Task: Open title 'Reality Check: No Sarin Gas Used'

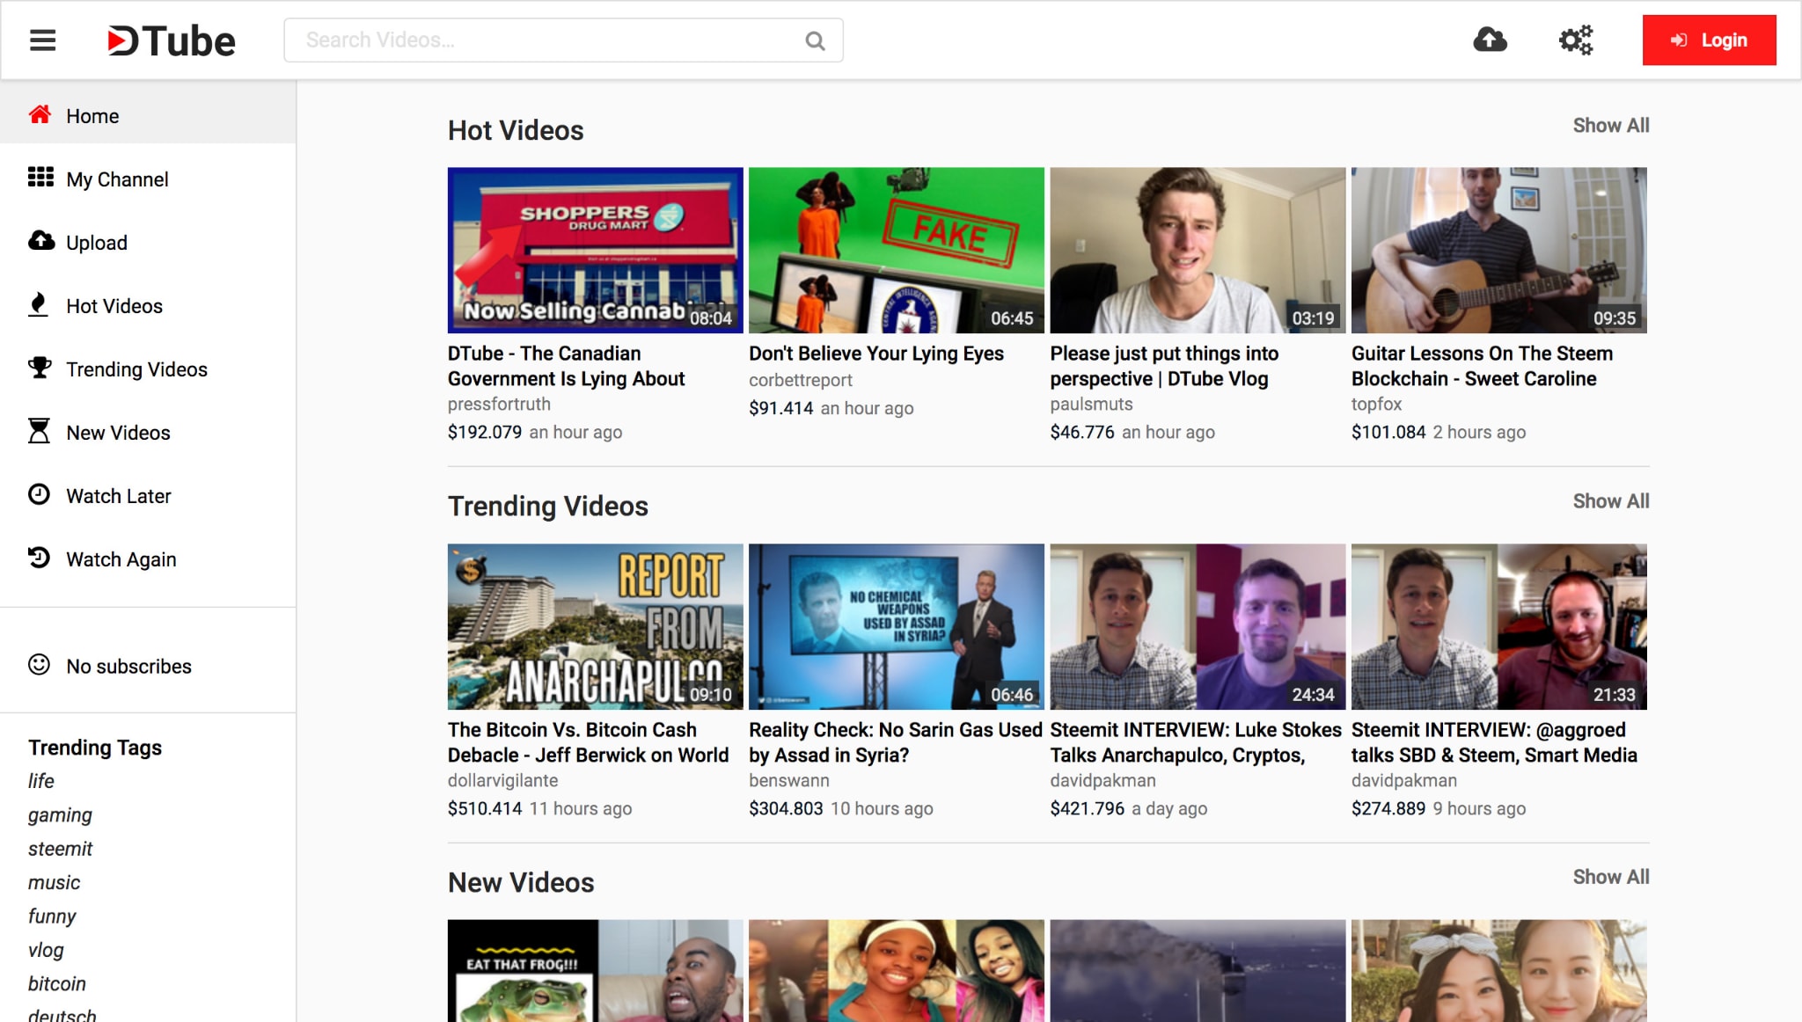Action: click(x=896, y=742)
